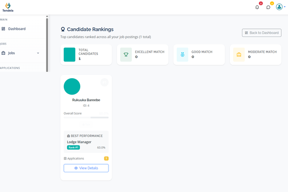288x192 pixels.
Task: Open the user profile dropdown
Action: (x=281, y=7)
